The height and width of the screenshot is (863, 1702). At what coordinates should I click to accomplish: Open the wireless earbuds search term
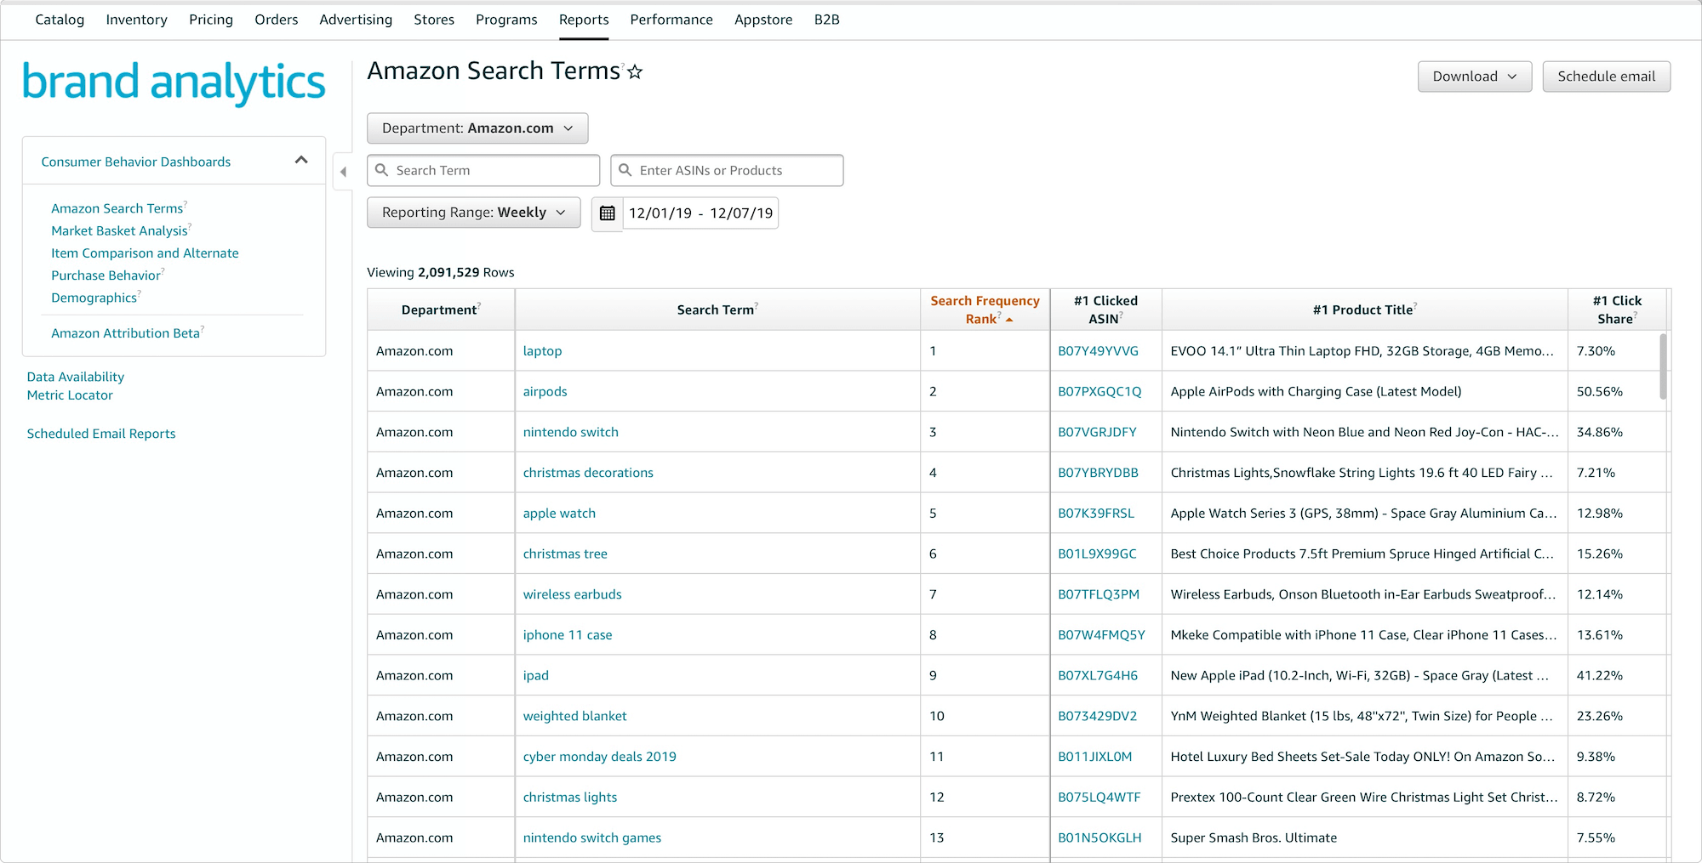click(x=572, y=594)
